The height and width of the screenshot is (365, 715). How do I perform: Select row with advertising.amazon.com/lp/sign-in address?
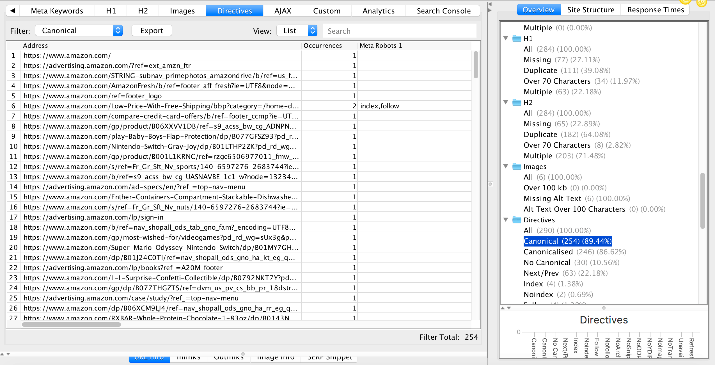tap(93, 217)
